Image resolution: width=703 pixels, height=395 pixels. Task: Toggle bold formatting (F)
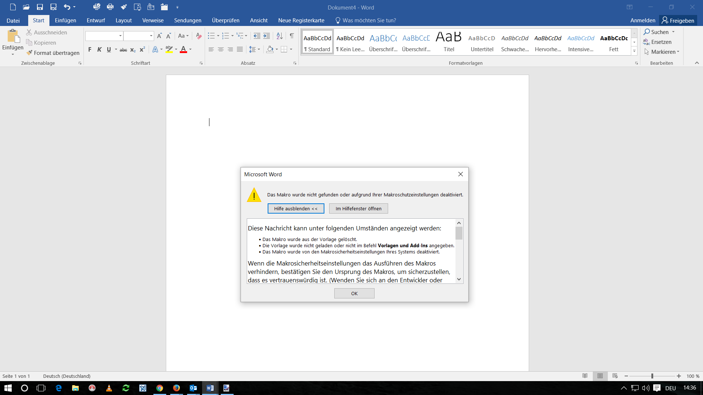click(x=90, y=49)
